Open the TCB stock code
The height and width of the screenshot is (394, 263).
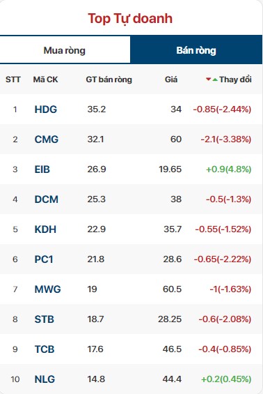click(x=45, y=349)
